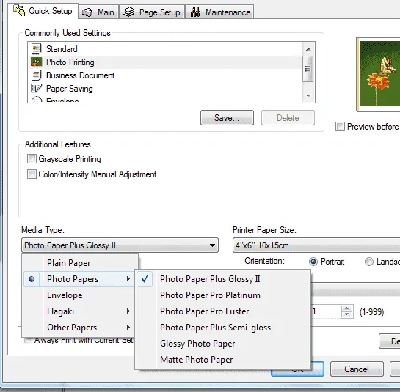Open the Printer Paper Size dropdown
Viewport: 400px width, 392px height.
316,245
